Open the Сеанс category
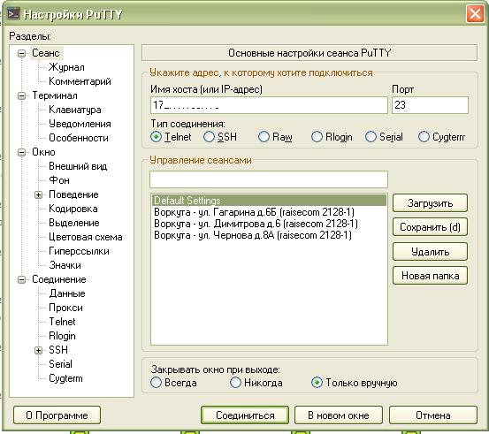Image resolution: width=489 pixels, height=434 pixels. tap(46, 53)
